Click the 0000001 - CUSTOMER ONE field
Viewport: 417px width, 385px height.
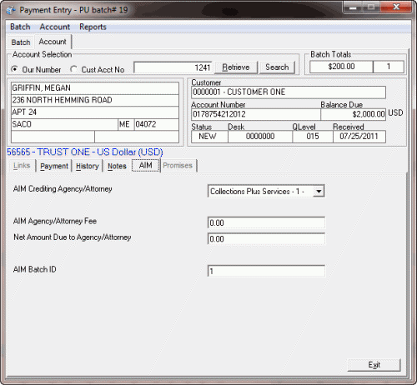(x=289, y=92)
